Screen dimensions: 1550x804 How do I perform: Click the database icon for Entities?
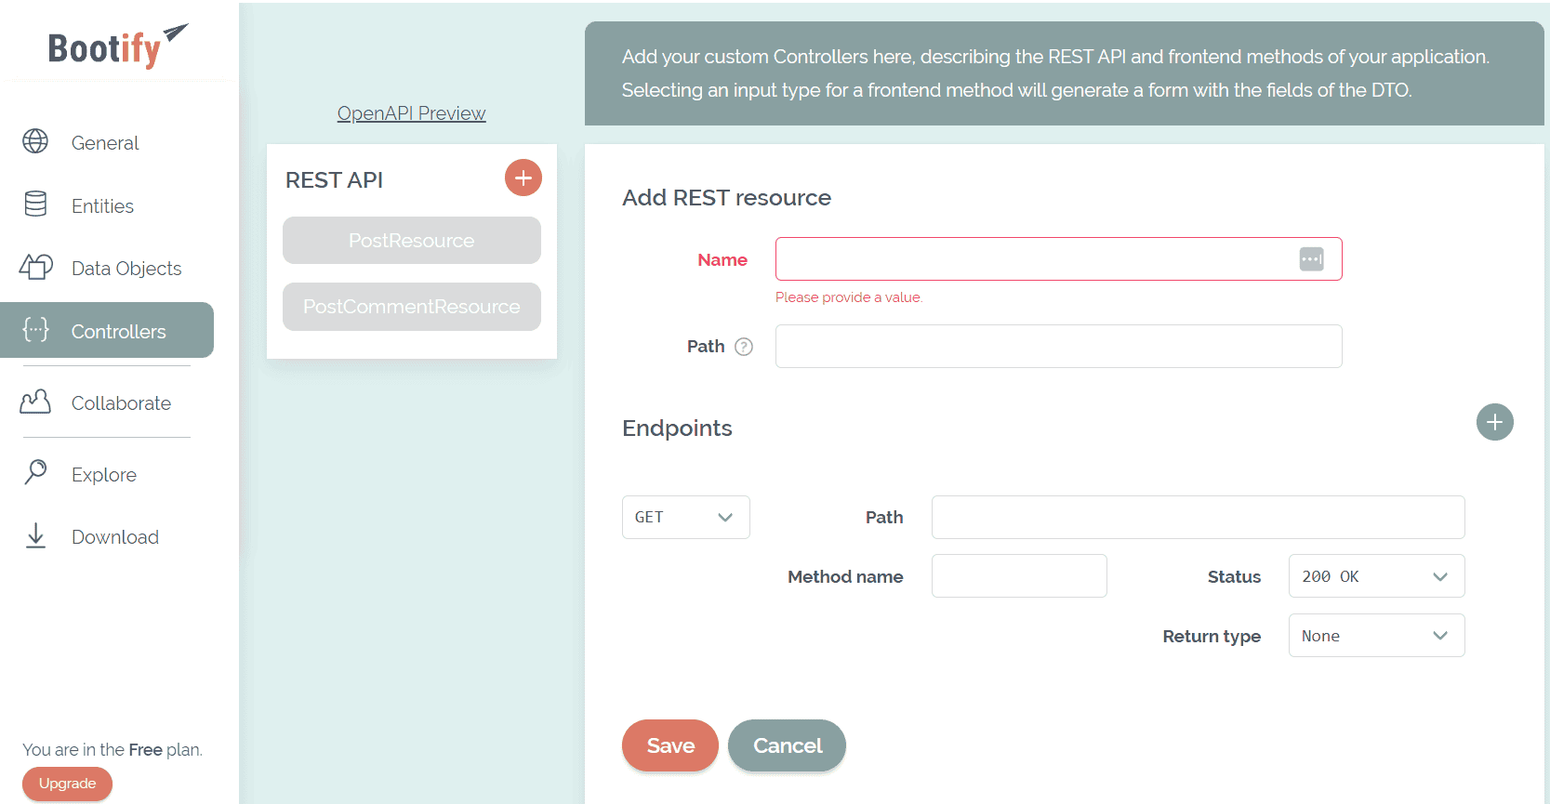[x=35, y=204]
